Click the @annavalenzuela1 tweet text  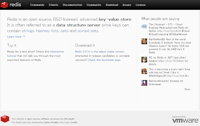166,83
